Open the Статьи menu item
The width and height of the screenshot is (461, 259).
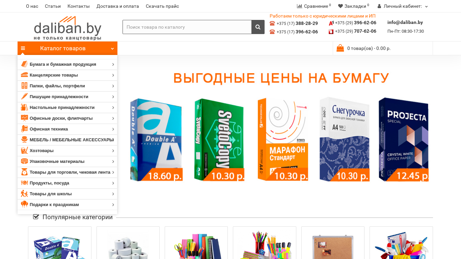point(53,6)
